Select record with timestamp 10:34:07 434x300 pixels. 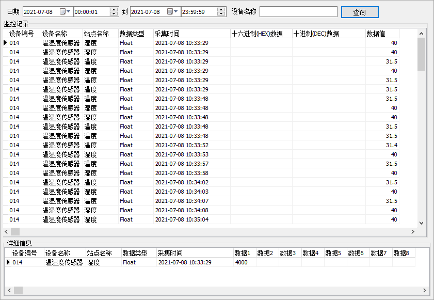click(201, 201)
